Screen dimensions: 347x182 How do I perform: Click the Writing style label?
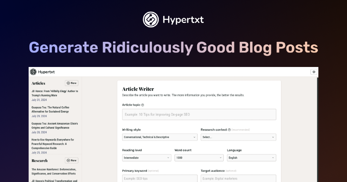132,130
